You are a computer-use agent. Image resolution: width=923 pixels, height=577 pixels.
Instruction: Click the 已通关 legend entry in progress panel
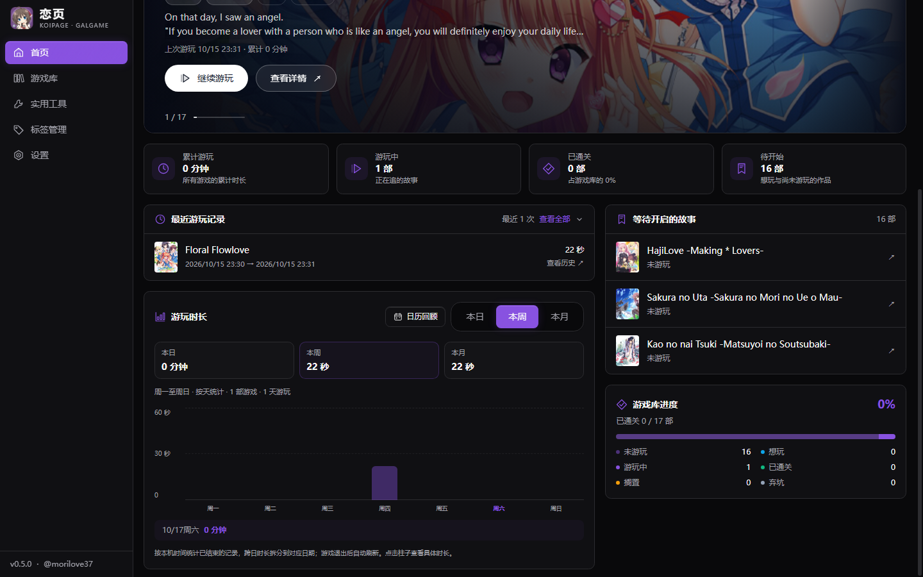pyautogui.click(x=828, y=467)
